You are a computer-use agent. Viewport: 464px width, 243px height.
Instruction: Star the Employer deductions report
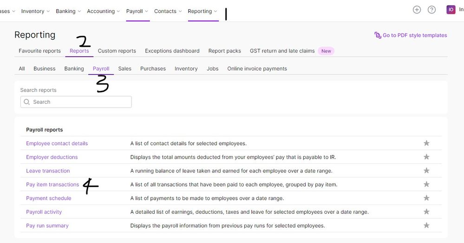coord(426,157)
